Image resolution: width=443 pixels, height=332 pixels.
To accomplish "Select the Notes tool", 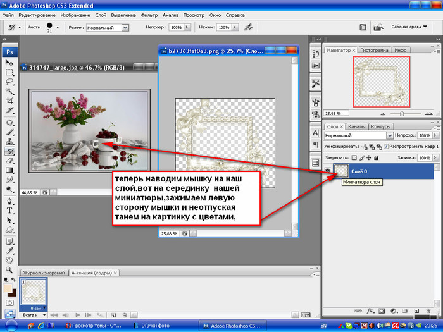I will tap(9, 242).
